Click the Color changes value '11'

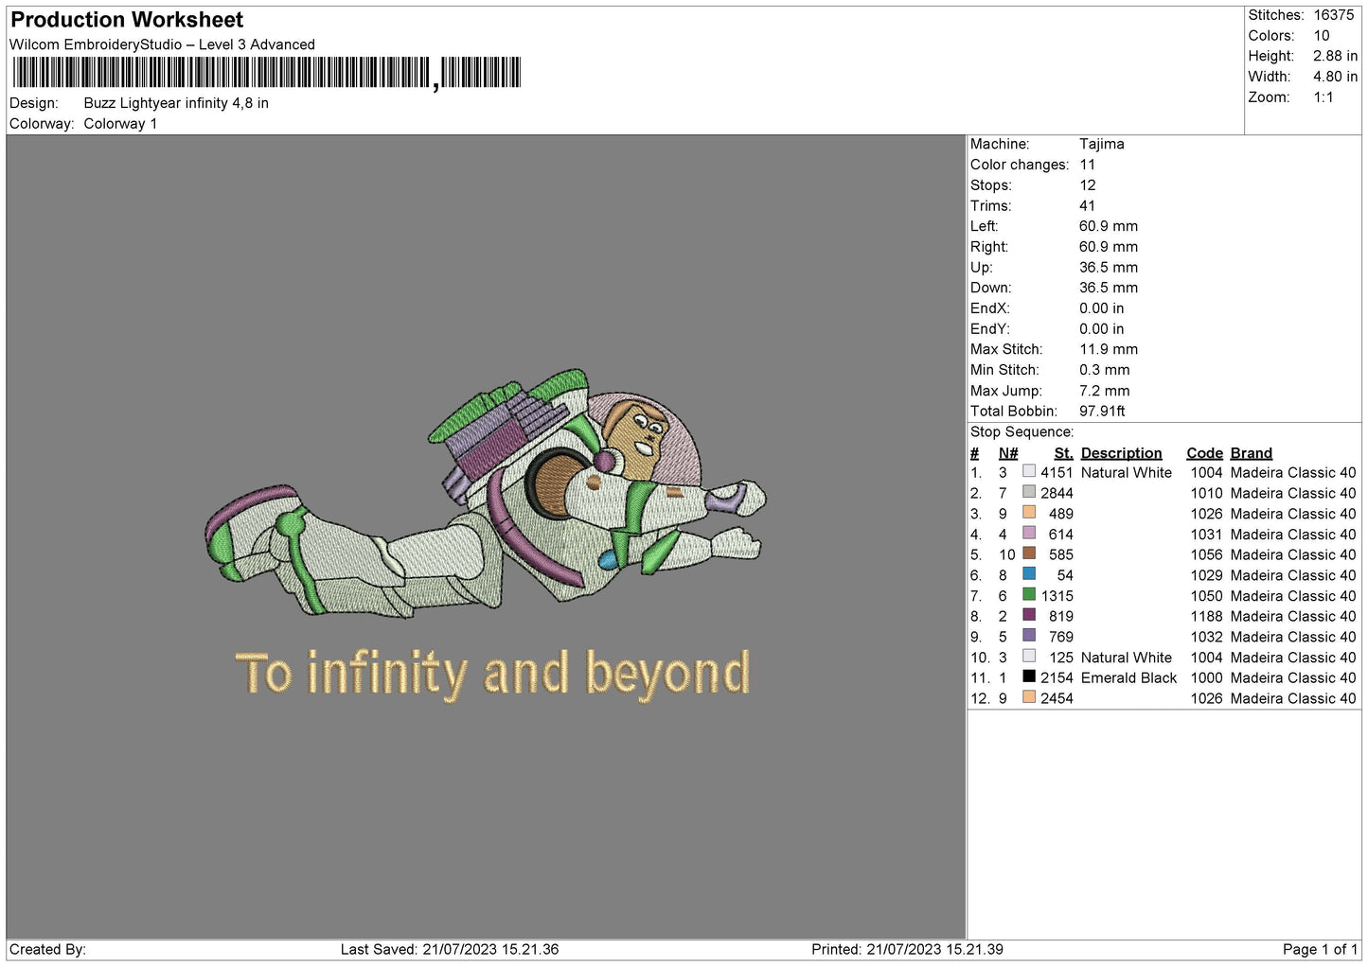pos(1087,165)
